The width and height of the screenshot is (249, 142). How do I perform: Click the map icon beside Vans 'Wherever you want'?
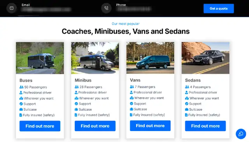132,98
